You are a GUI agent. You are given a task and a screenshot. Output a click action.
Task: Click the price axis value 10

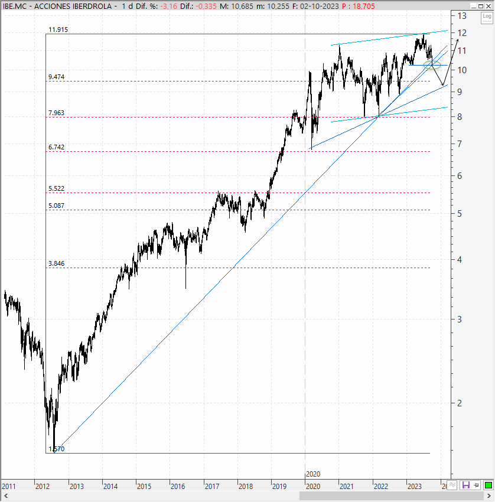[x=462, y=70]
